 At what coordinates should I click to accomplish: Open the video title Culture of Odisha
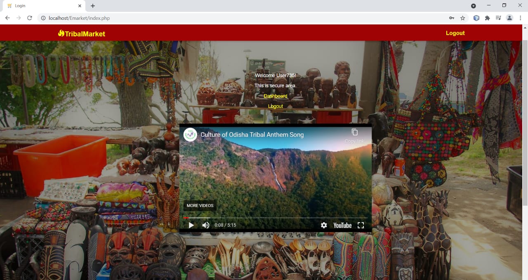coord(252,135)
